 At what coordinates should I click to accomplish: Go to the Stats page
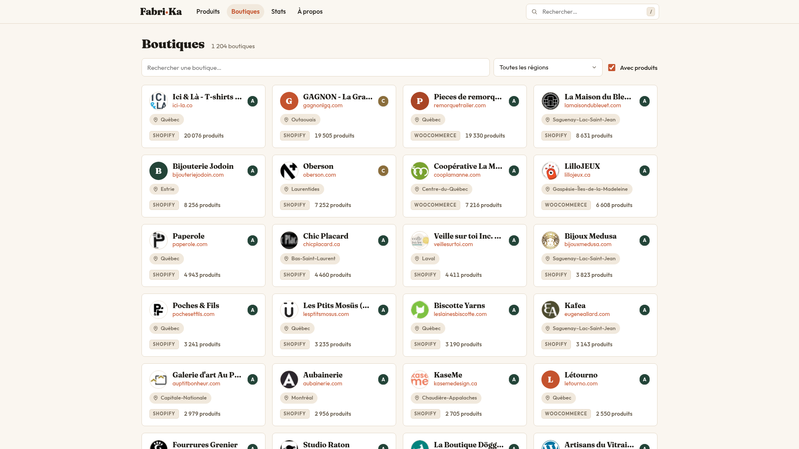[278, 12]
